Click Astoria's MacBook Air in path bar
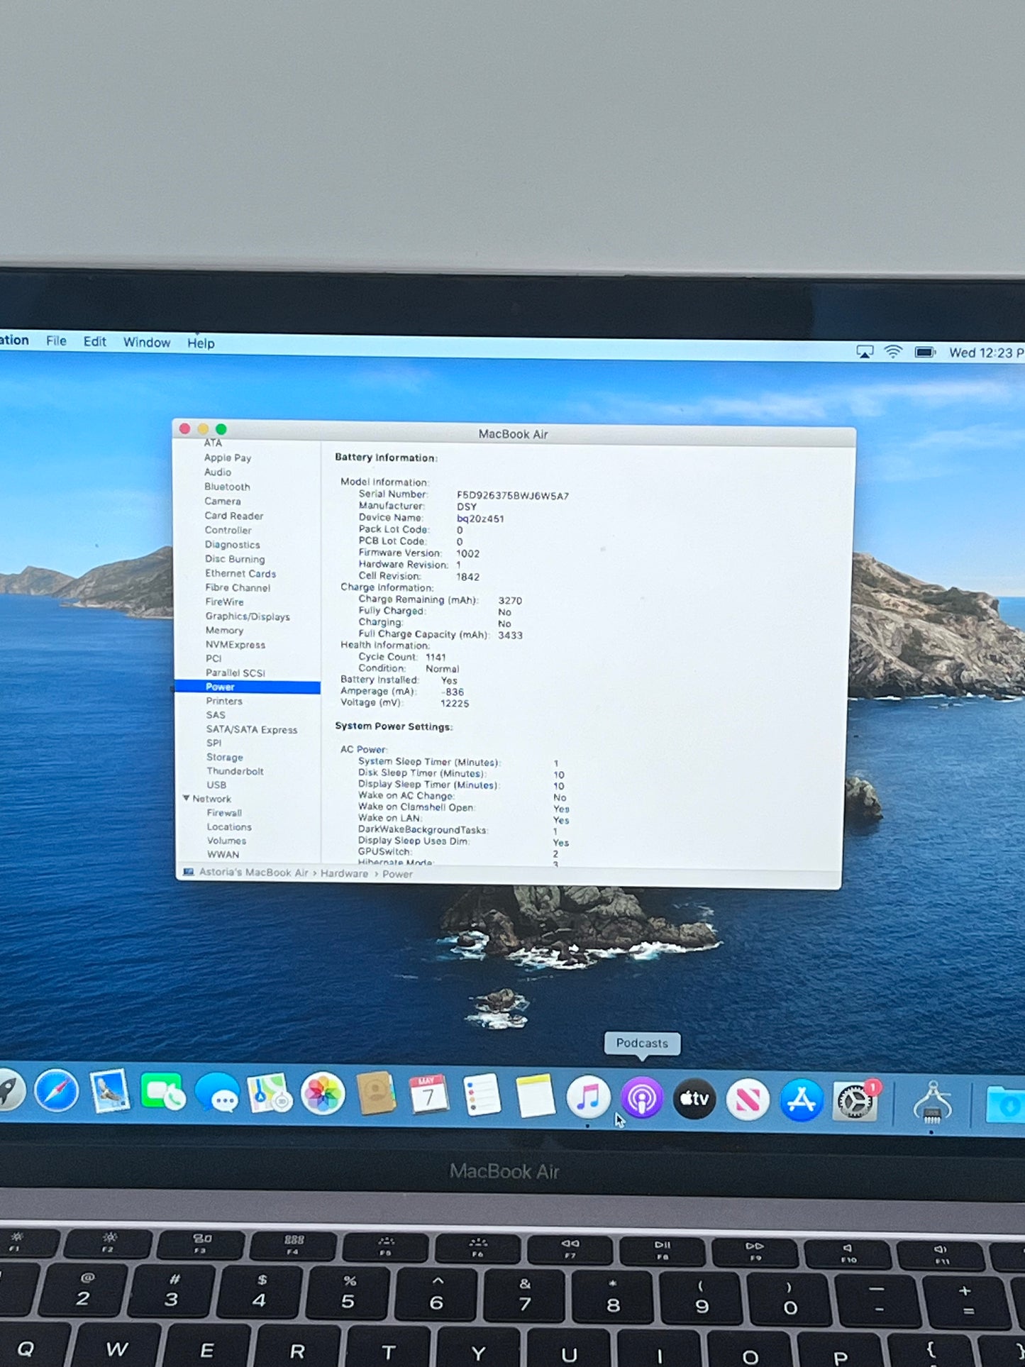This screenshot has height=1367, width=1025. click(x=253, y=873)
